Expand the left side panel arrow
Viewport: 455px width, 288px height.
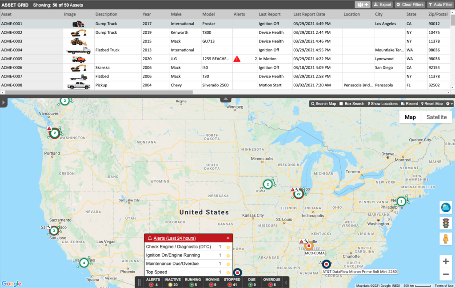(3, 102)
